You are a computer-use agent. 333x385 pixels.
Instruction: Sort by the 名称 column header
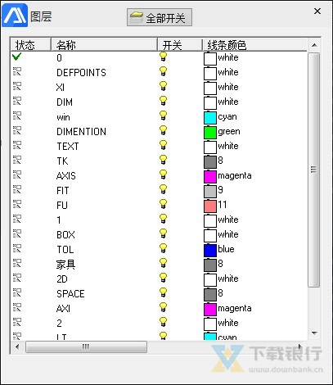coord(104,45)
